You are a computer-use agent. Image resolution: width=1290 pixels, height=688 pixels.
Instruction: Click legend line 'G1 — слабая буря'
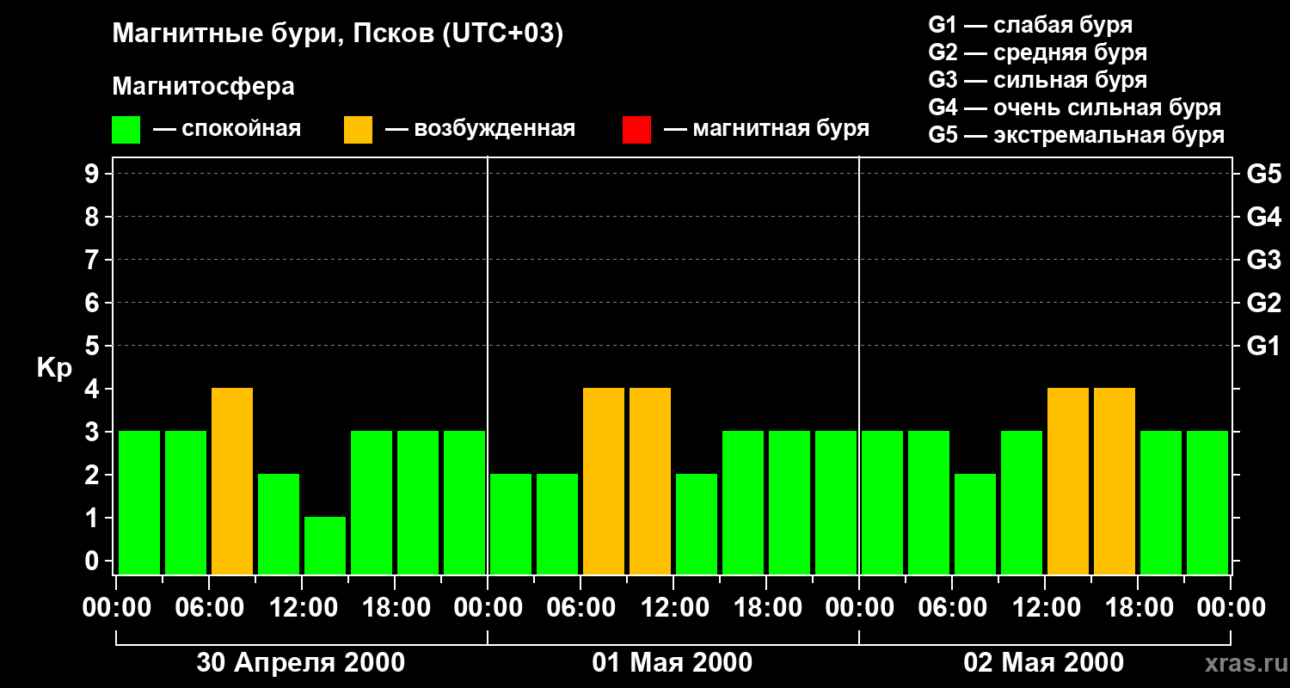[1030, 25]
